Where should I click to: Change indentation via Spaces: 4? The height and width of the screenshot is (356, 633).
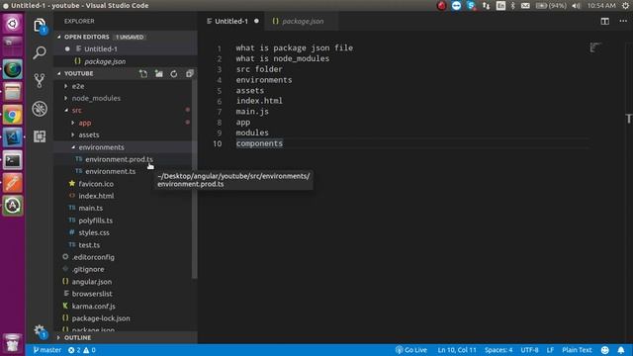pyautogui.click(x=498, y=350)
